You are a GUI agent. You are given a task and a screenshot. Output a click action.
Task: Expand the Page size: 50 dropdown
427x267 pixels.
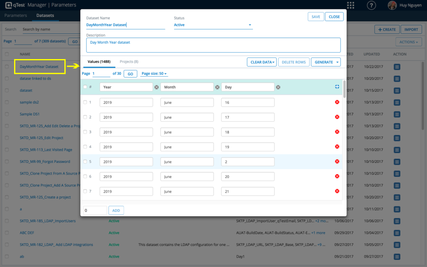[x=154, y=74]
